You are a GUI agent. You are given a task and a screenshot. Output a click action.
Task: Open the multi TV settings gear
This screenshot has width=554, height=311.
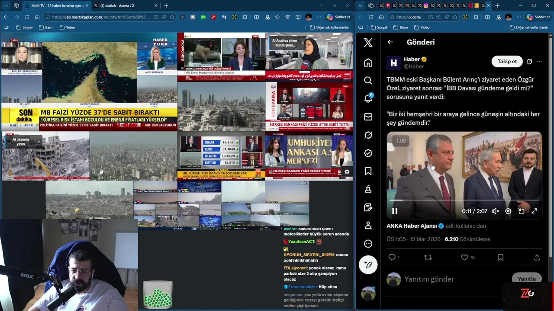(347, 171)
